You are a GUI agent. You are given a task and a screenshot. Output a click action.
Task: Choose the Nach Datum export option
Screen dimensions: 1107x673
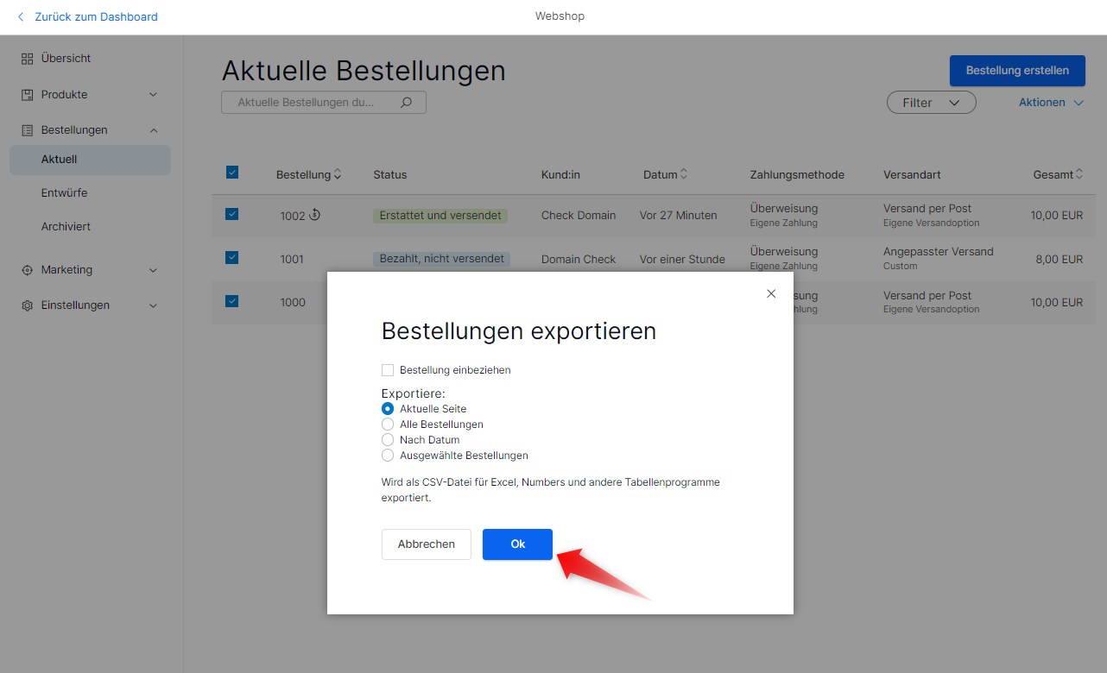coord(388,440)
